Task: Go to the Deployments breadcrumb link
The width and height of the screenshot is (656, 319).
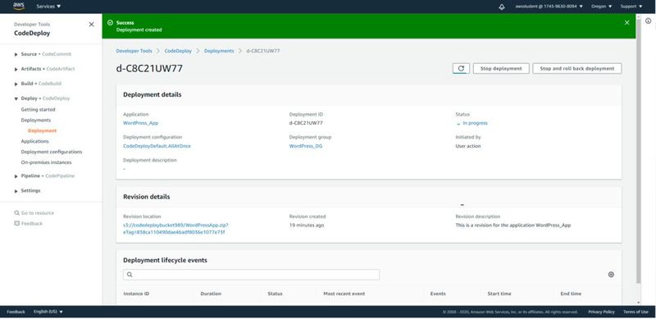Action: pos(219,51)
